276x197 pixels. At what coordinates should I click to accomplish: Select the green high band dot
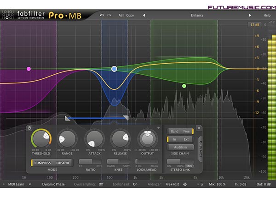(184, 86)
